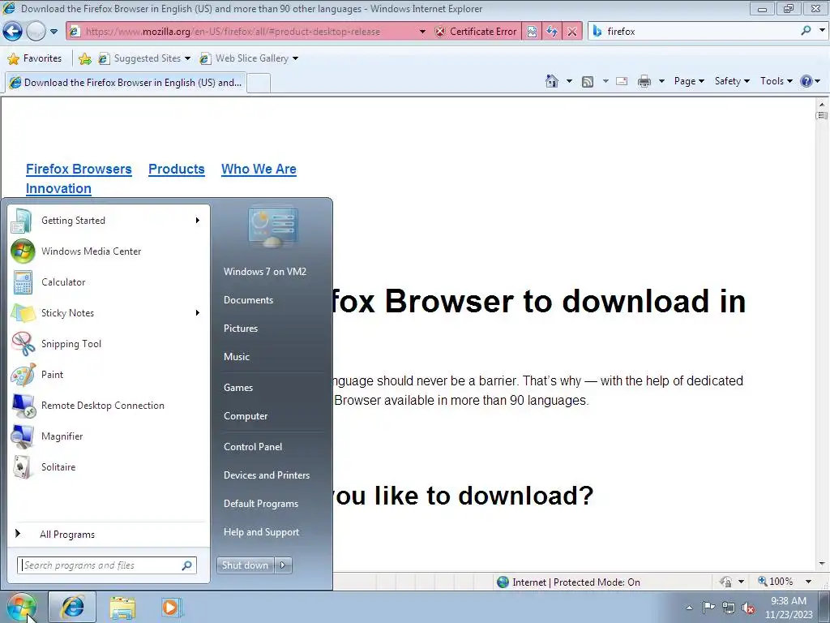The height and width of the screenshot is (623, 830).
Task: Open the Home button dropdown arrow
Action: coord(569,81)
